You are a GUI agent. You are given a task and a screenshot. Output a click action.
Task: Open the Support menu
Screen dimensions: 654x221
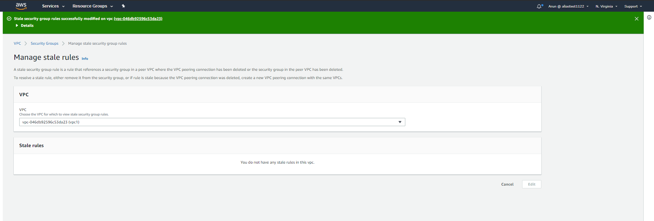pyautogui.click(x=633, y=6)
